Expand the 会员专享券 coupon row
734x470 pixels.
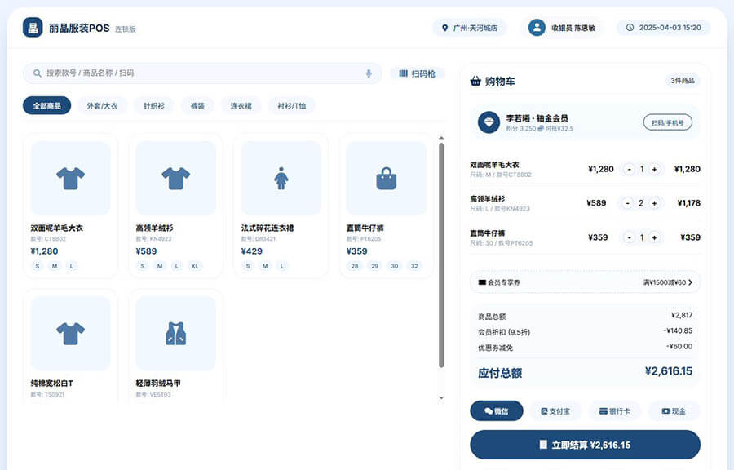tap(585, 282)
